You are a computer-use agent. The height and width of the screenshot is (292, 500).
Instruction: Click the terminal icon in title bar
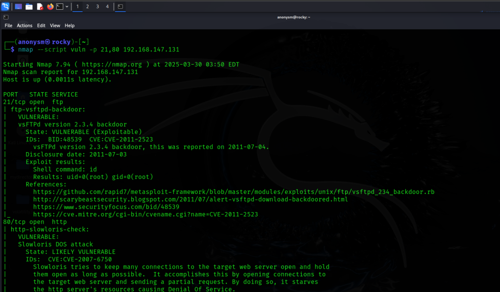coord(6,17)
